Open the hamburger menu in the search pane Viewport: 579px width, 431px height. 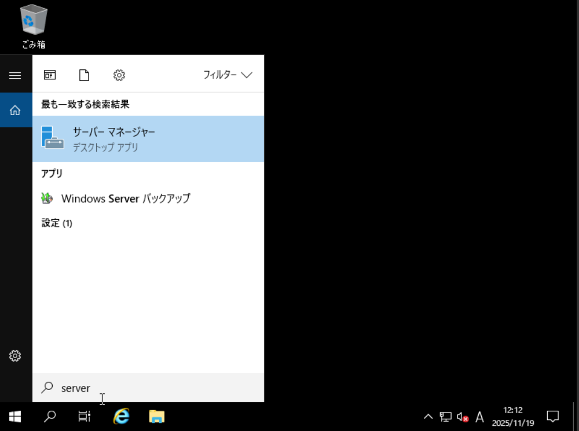click(x=15, y=75)
